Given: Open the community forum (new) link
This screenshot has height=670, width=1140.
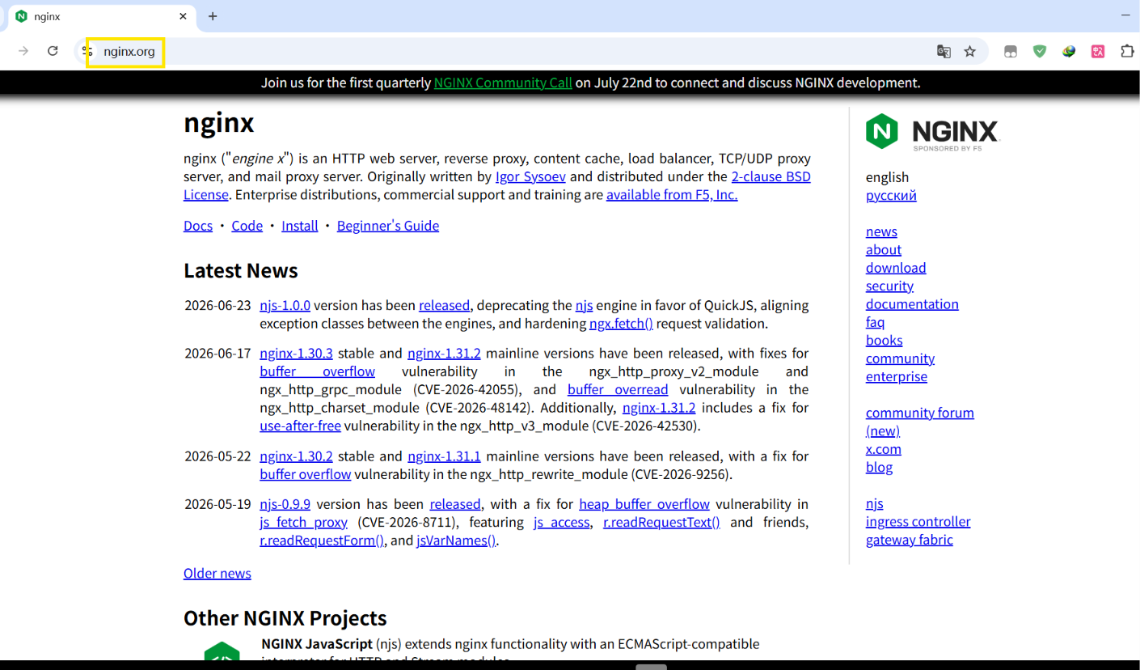Looking at the screenshot, I should pyautogui.click(x=920, y=422).
